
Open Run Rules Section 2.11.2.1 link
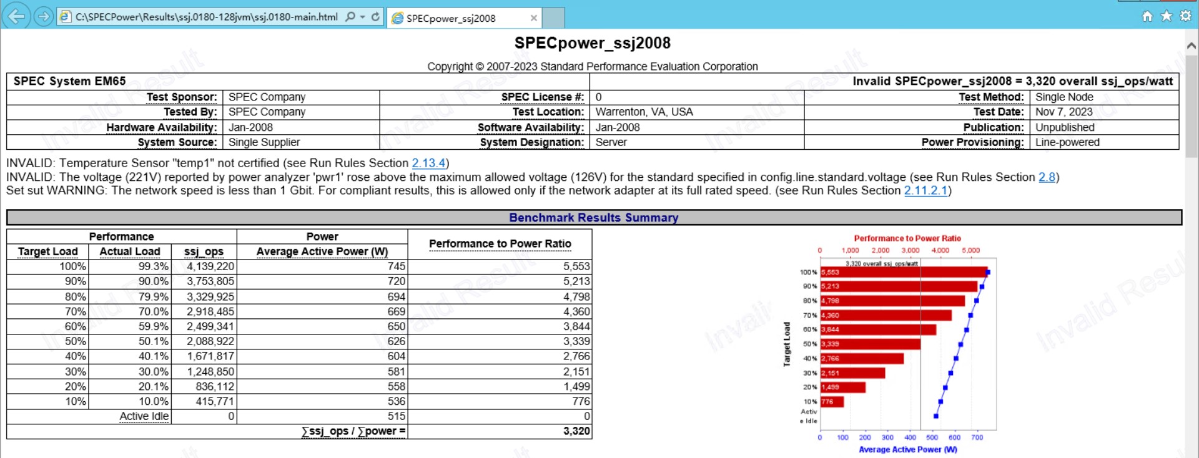click(926, 190)
